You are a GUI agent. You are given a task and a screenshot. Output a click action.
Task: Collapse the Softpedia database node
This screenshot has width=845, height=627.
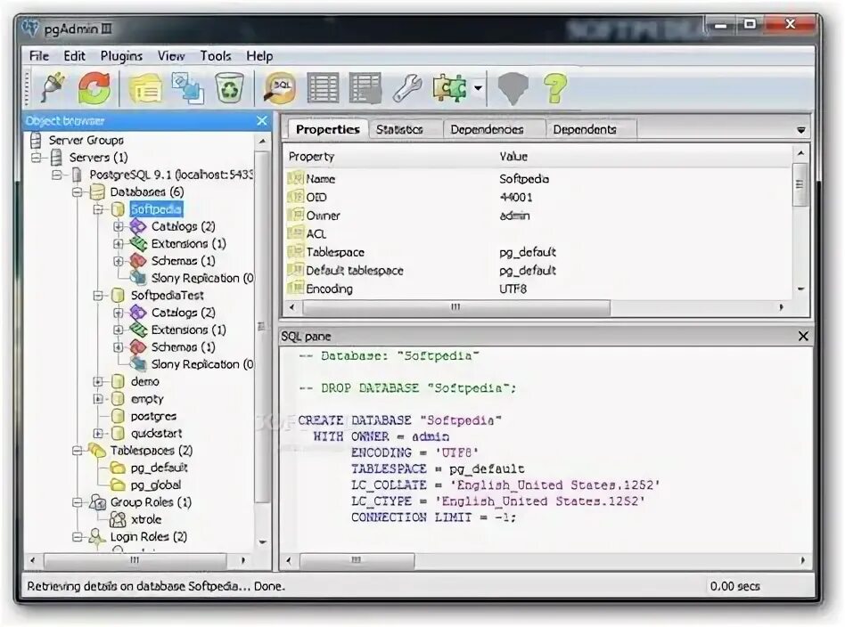point(97,209)
